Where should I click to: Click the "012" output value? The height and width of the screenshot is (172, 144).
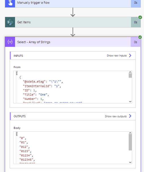click(24, 147)
